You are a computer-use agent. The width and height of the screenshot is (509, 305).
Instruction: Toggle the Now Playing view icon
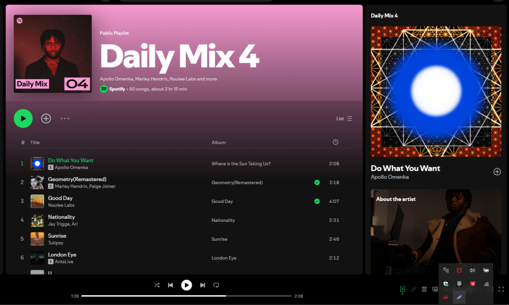[x=403, y=289]
